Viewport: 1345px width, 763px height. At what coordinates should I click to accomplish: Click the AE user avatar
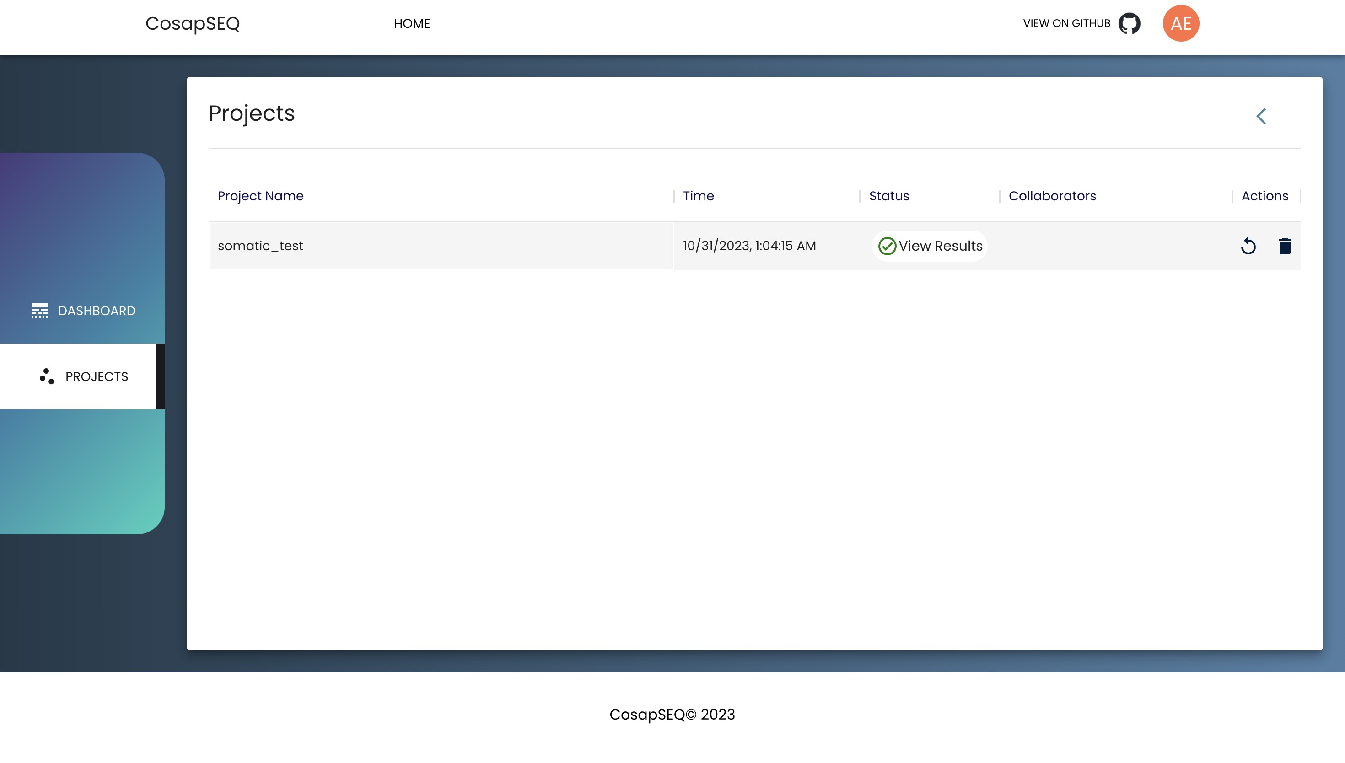tap(1180, 24)
